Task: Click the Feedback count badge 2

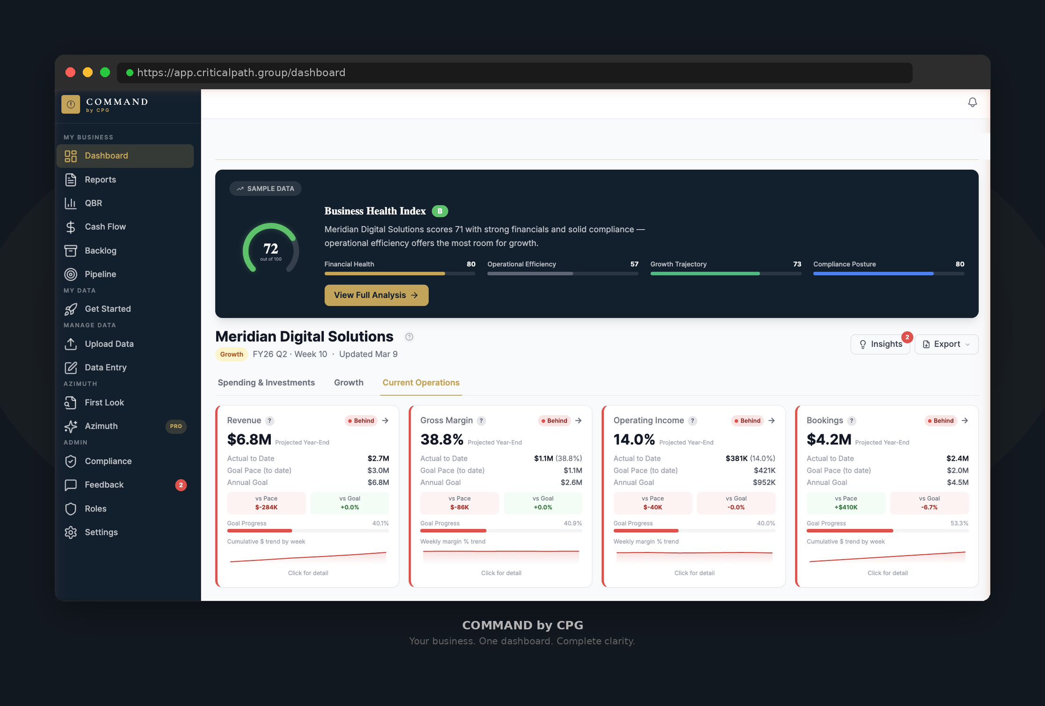Action: click(x=181, y=485)
